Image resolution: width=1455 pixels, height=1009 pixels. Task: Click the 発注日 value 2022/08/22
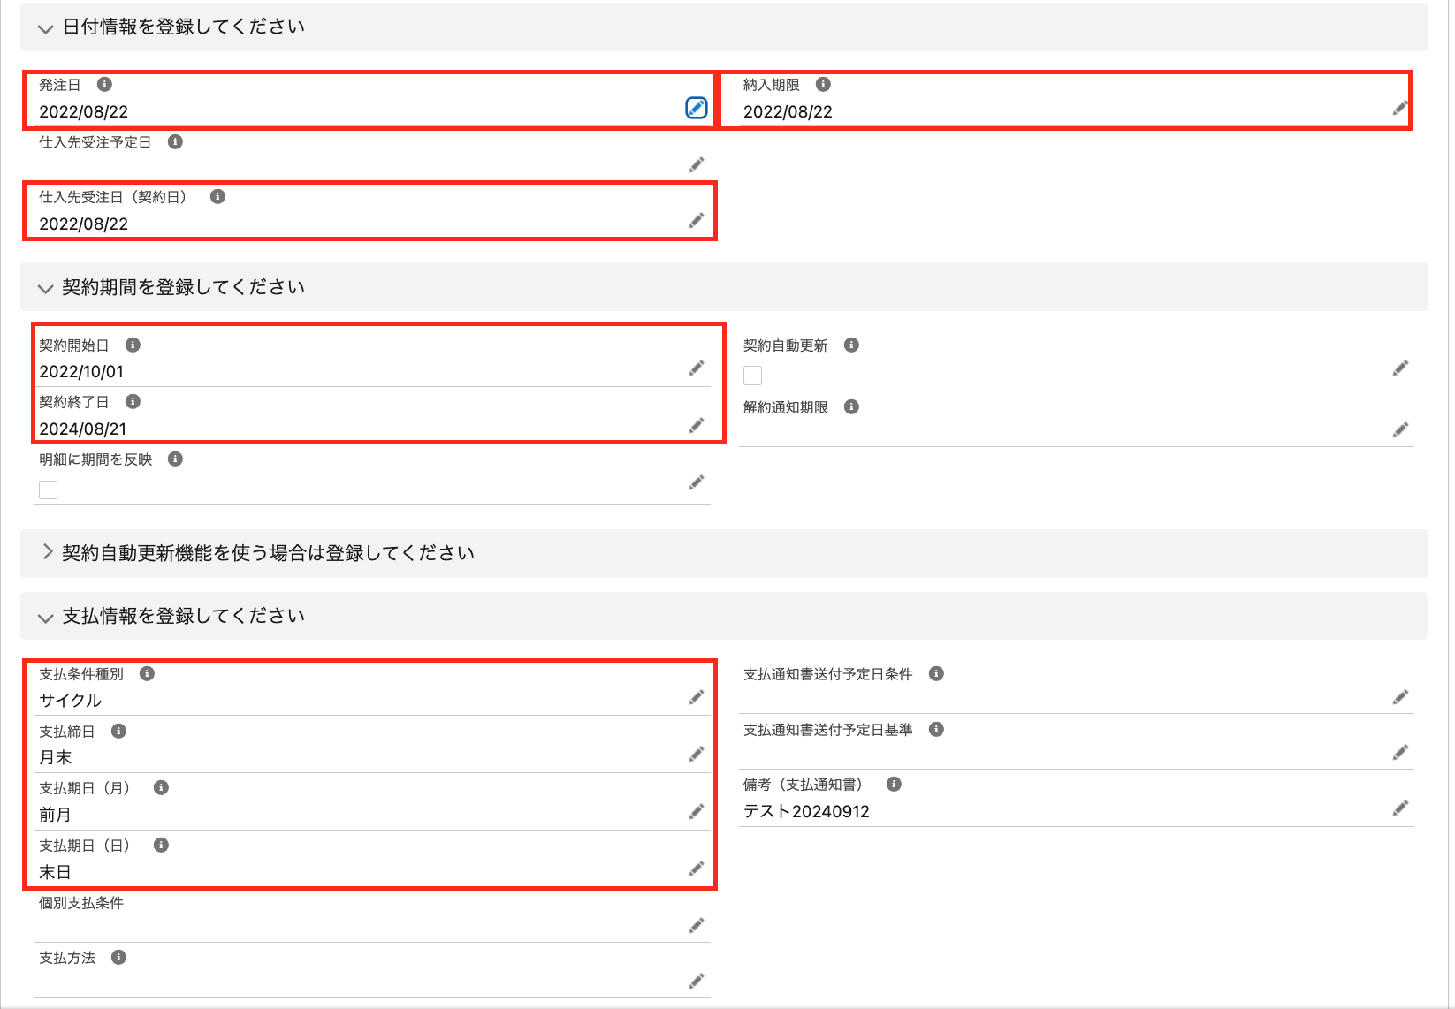tap(84, 112)
